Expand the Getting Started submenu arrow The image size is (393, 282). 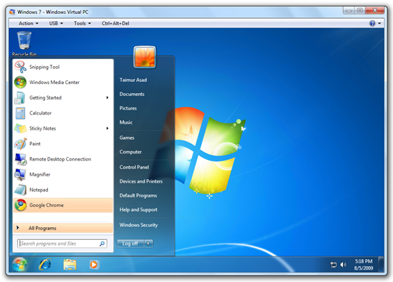107,97
